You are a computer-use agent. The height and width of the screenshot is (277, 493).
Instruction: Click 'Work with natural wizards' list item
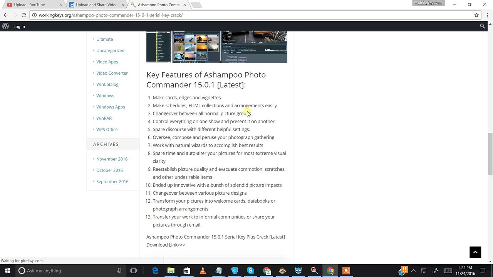208,145
